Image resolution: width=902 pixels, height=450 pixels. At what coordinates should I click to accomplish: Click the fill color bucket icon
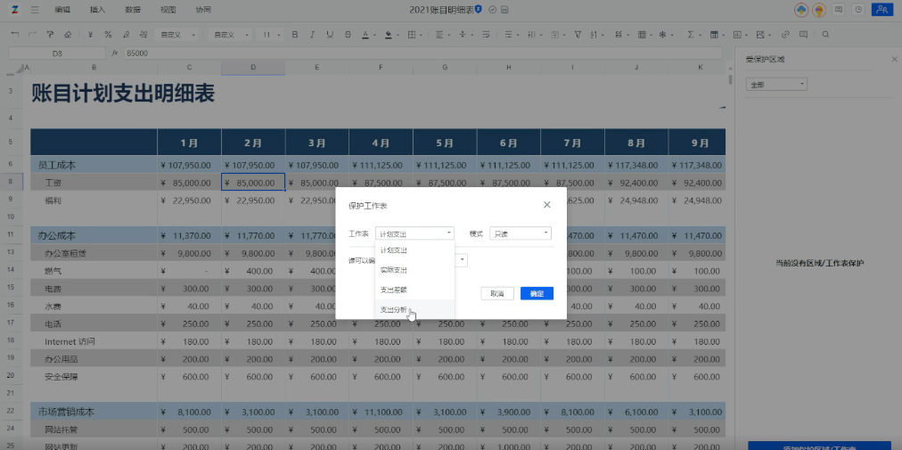coord(389,35)
